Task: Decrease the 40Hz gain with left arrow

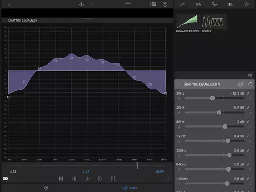Action: point(179,113)
